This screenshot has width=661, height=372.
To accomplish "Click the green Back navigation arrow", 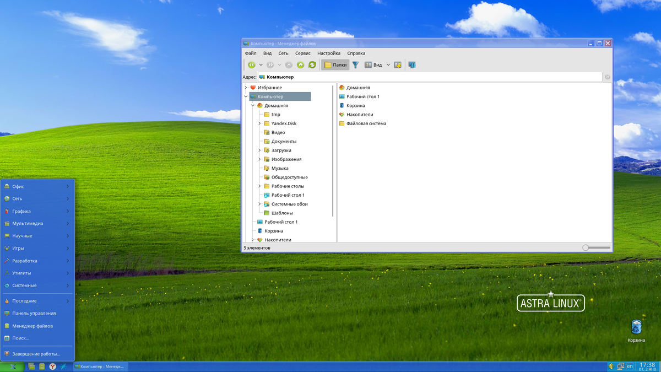I will click(x=252, y=65).
